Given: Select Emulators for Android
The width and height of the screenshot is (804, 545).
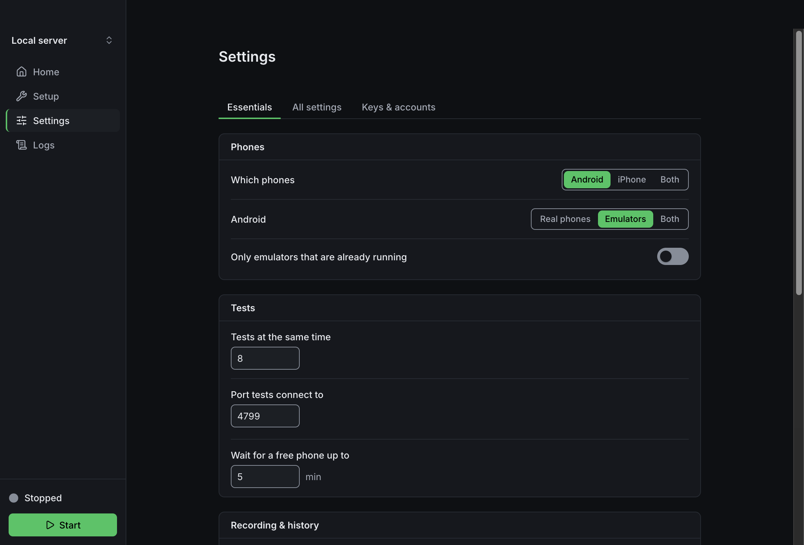Looking at the screenshot, I should pos(625,219).
